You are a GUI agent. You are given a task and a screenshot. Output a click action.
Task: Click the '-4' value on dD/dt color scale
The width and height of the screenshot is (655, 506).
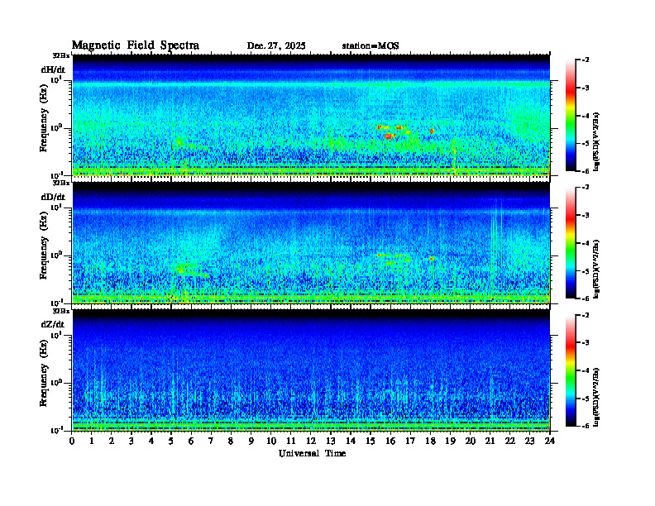[x=586, y=243]
